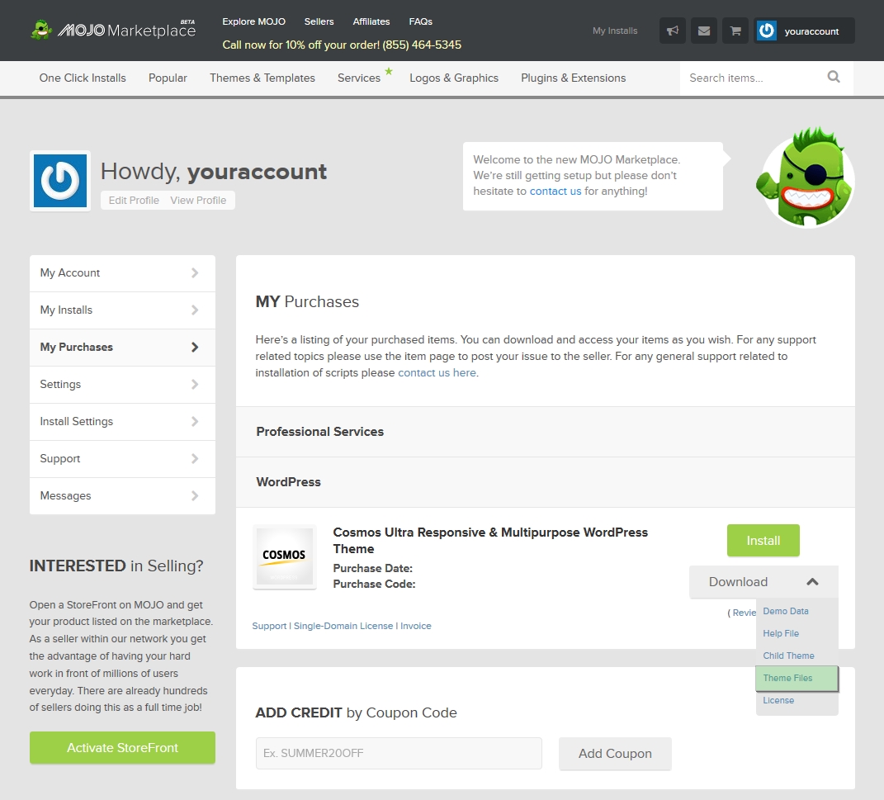Open the FAQs page
Image resolution: width=884 pixels, height=800 pixels.
coord(421,21)
